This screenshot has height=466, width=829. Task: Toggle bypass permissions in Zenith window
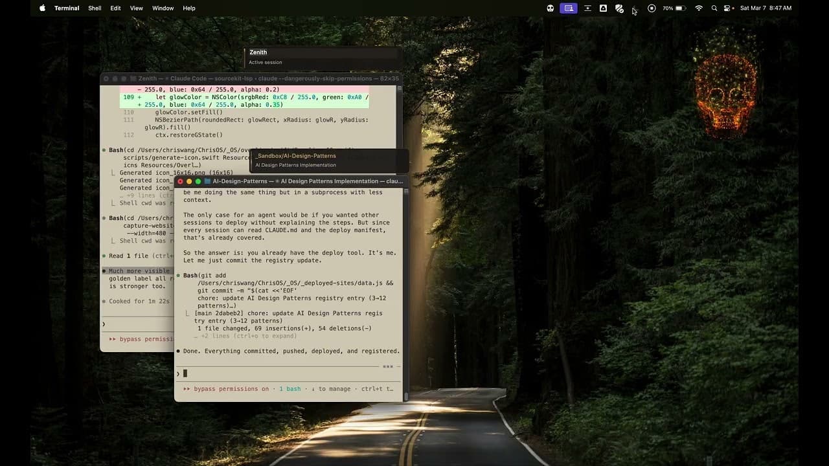(137, 338)
